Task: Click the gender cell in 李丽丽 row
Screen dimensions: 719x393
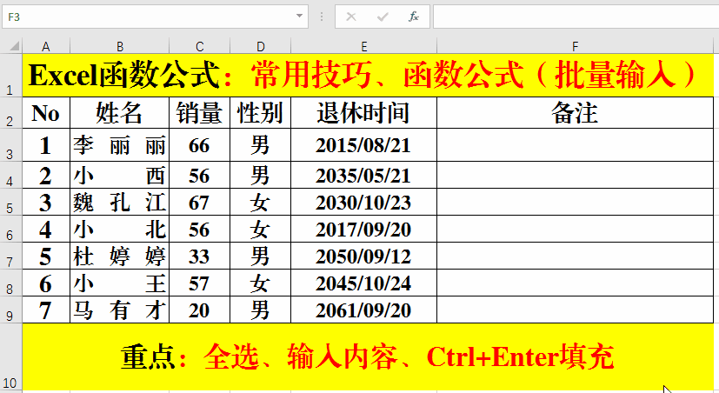Action: point(261,145)
